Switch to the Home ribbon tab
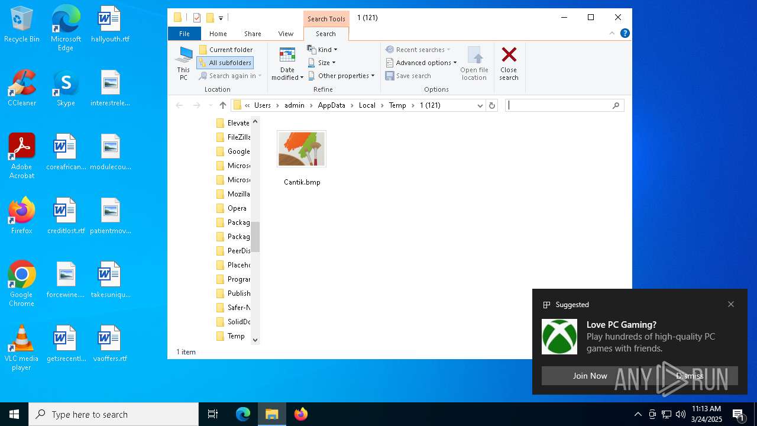 [x=218, y=34]
